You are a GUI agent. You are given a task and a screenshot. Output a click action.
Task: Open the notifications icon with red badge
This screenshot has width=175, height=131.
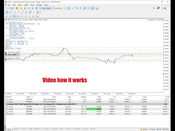[x=158, y=8]
